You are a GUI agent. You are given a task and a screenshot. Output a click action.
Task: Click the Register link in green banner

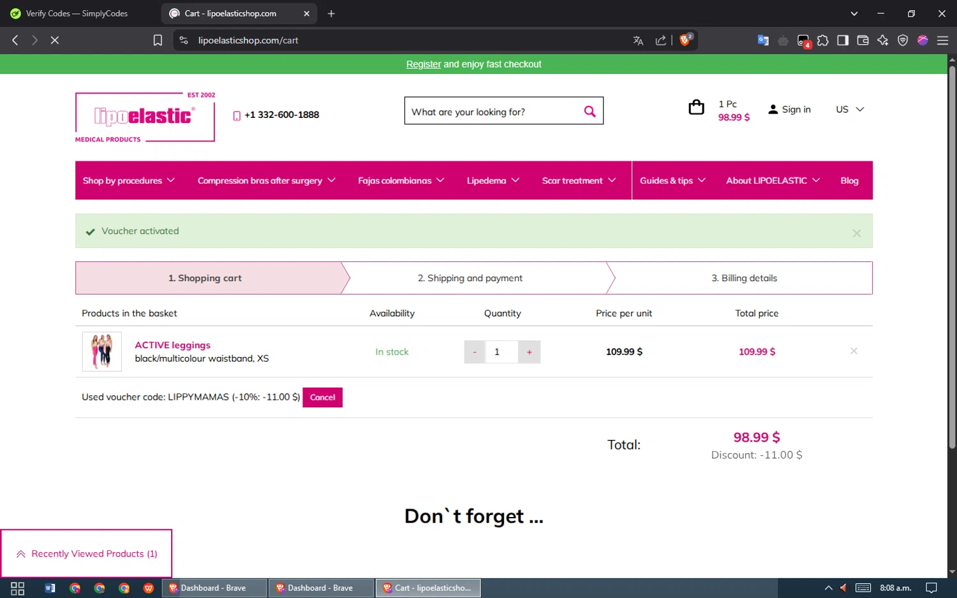(x=424, y=64)
